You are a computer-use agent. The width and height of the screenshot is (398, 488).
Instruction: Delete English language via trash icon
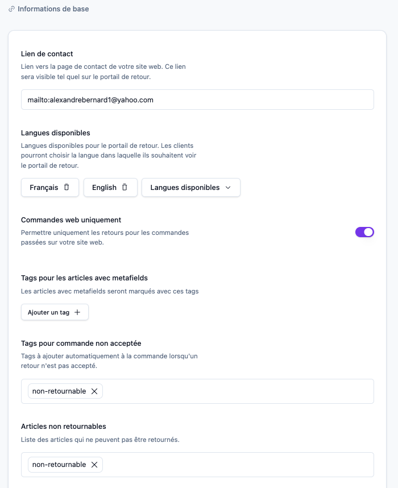pos(125,187)
